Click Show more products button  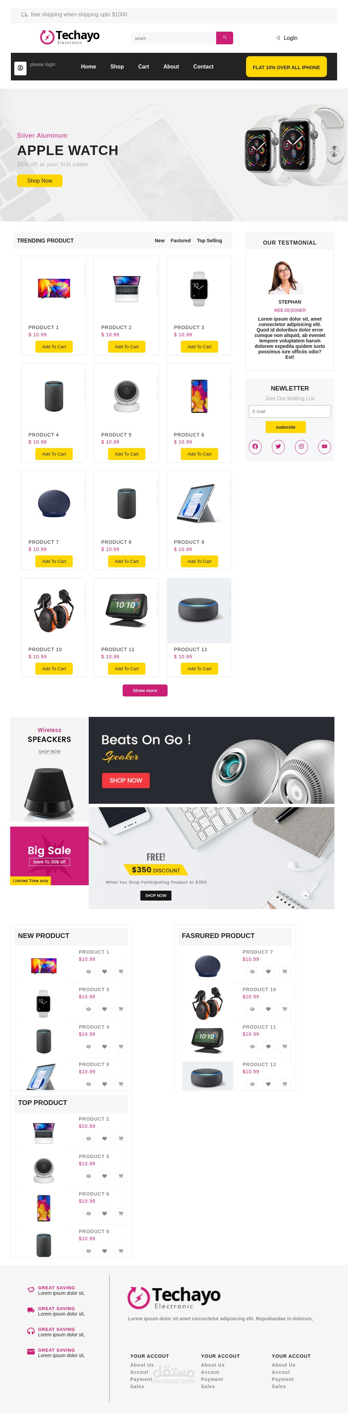(145, 691)
